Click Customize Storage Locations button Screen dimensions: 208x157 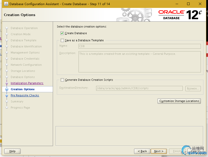pyautogui.click(x=179, y=101)
